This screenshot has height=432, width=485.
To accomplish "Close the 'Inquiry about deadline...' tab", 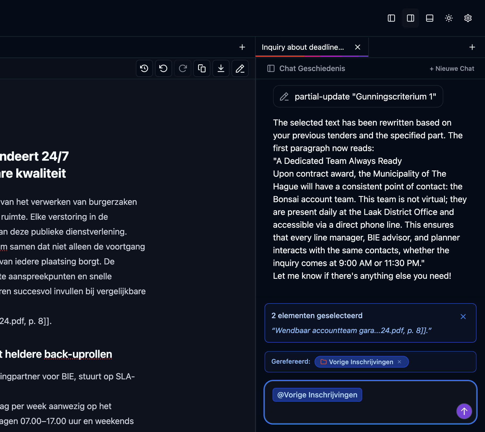I will coord(358,47).
